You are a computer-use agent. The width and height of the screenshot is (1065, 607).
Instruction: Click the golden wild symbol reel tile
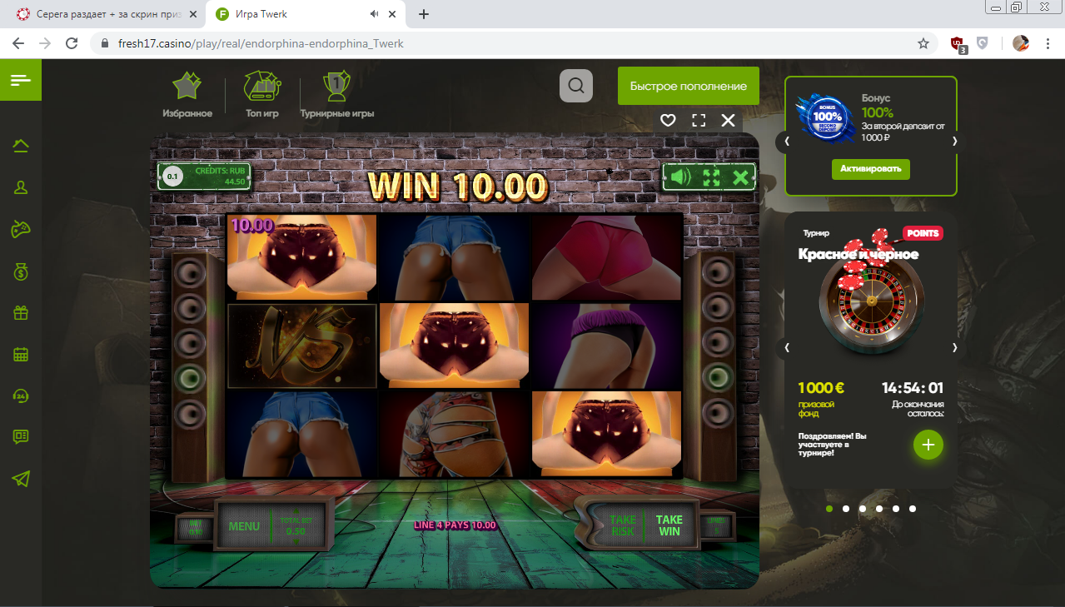[x=301, y=346]
